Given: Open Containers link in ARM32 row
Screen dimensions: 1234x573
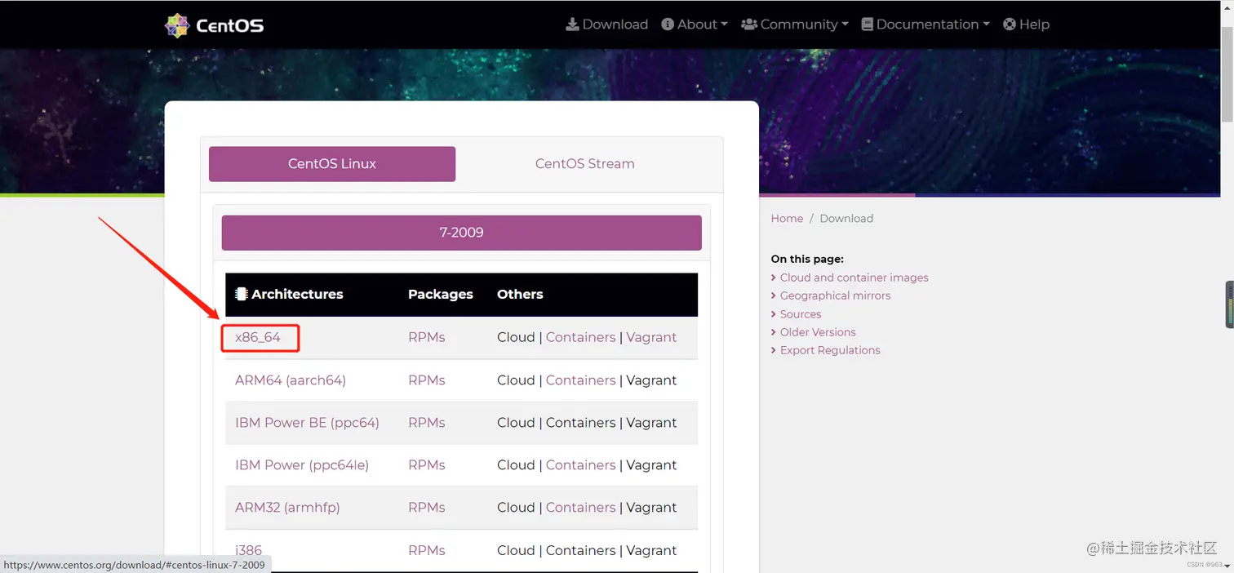Looking at the screenshot, I should [580, 508].
